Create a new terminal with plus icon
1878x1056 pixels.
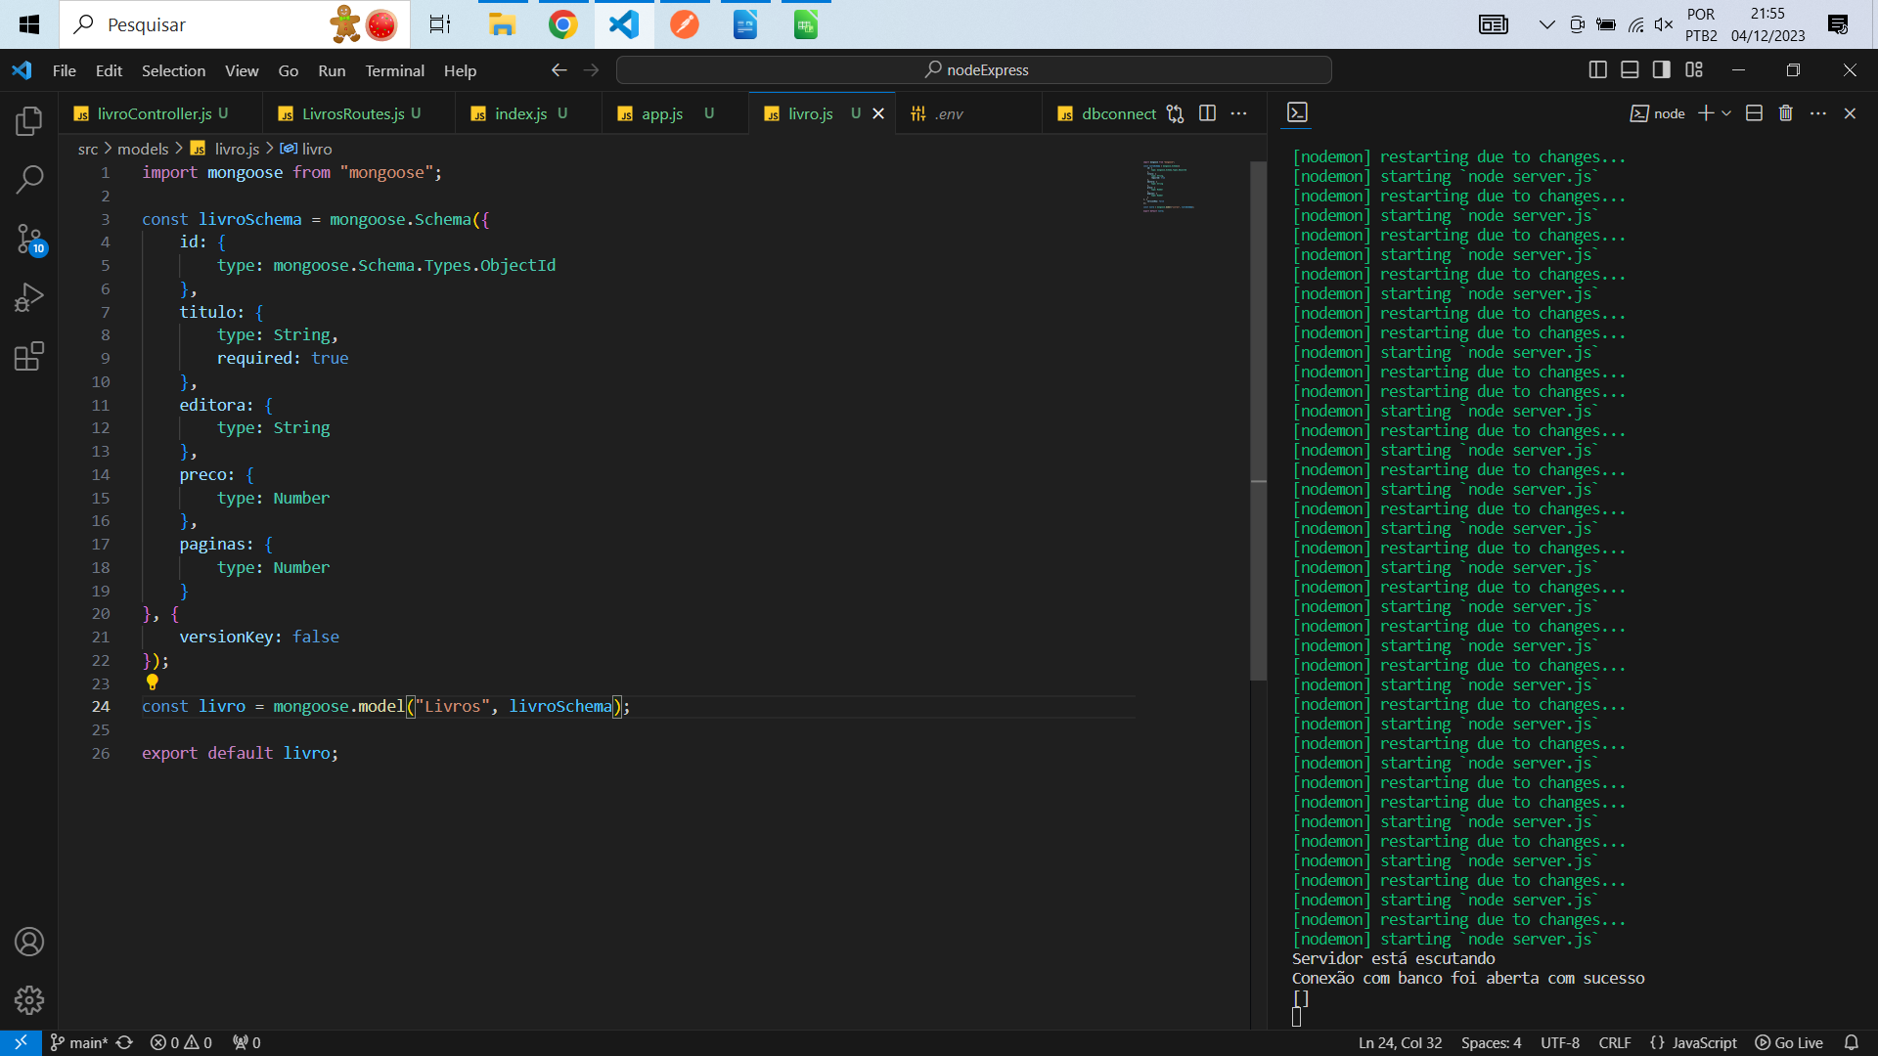pyautogui.click(x=1705, y=113)
